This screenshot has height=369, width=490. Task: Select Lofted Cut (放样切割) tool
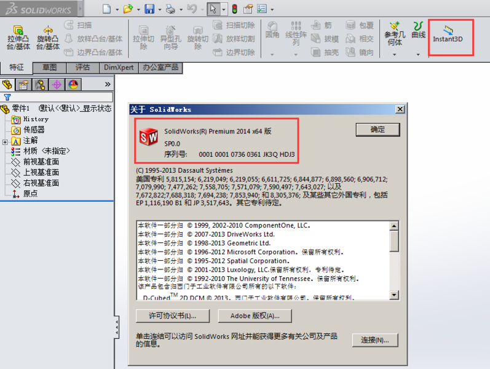tap(234, 39)
